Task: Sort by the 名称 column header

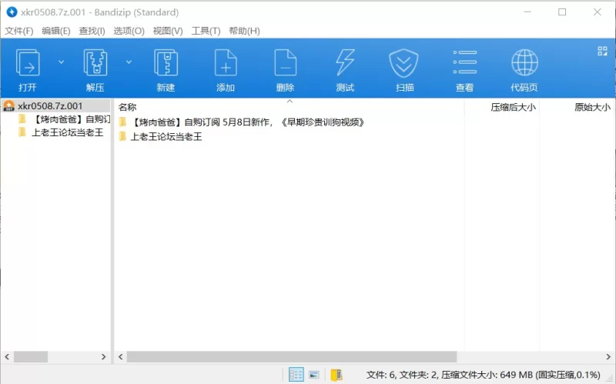Action: coord(128,107)
